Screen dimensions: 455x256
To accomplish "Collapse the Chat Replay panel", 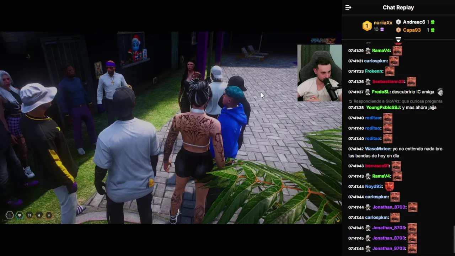I will click(348, 7).
